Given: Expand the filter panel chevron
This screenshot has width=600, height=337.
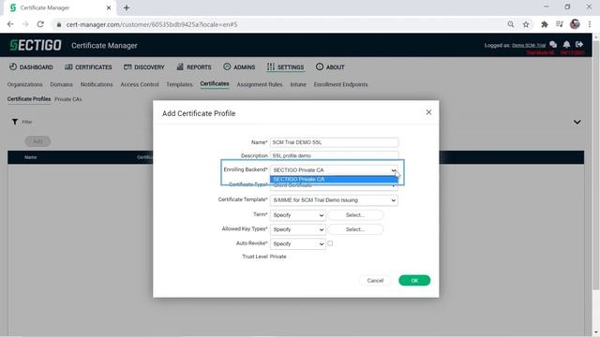Looking at the screenshot, I should click(x=577, y=123).
